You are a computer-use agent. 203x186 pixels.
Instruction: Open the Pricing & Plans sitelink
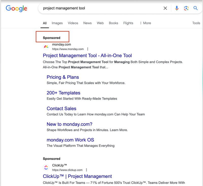click(x=63, y=77)
